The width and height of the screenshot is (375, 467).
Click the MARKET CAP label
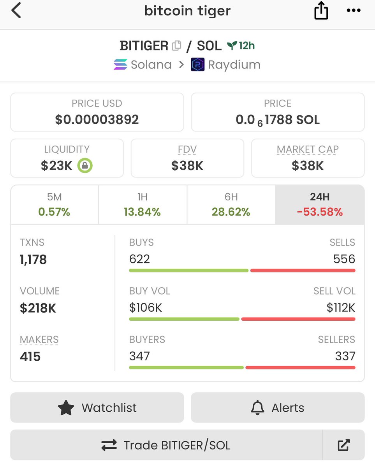click(308, 149)
